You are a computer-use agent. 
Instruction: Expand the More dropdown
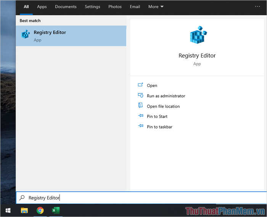point(156,6)
